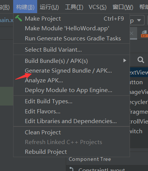Choose Clean Project from menu
The height and width of the screenshot is (171, 148).
tap(71, 132)
